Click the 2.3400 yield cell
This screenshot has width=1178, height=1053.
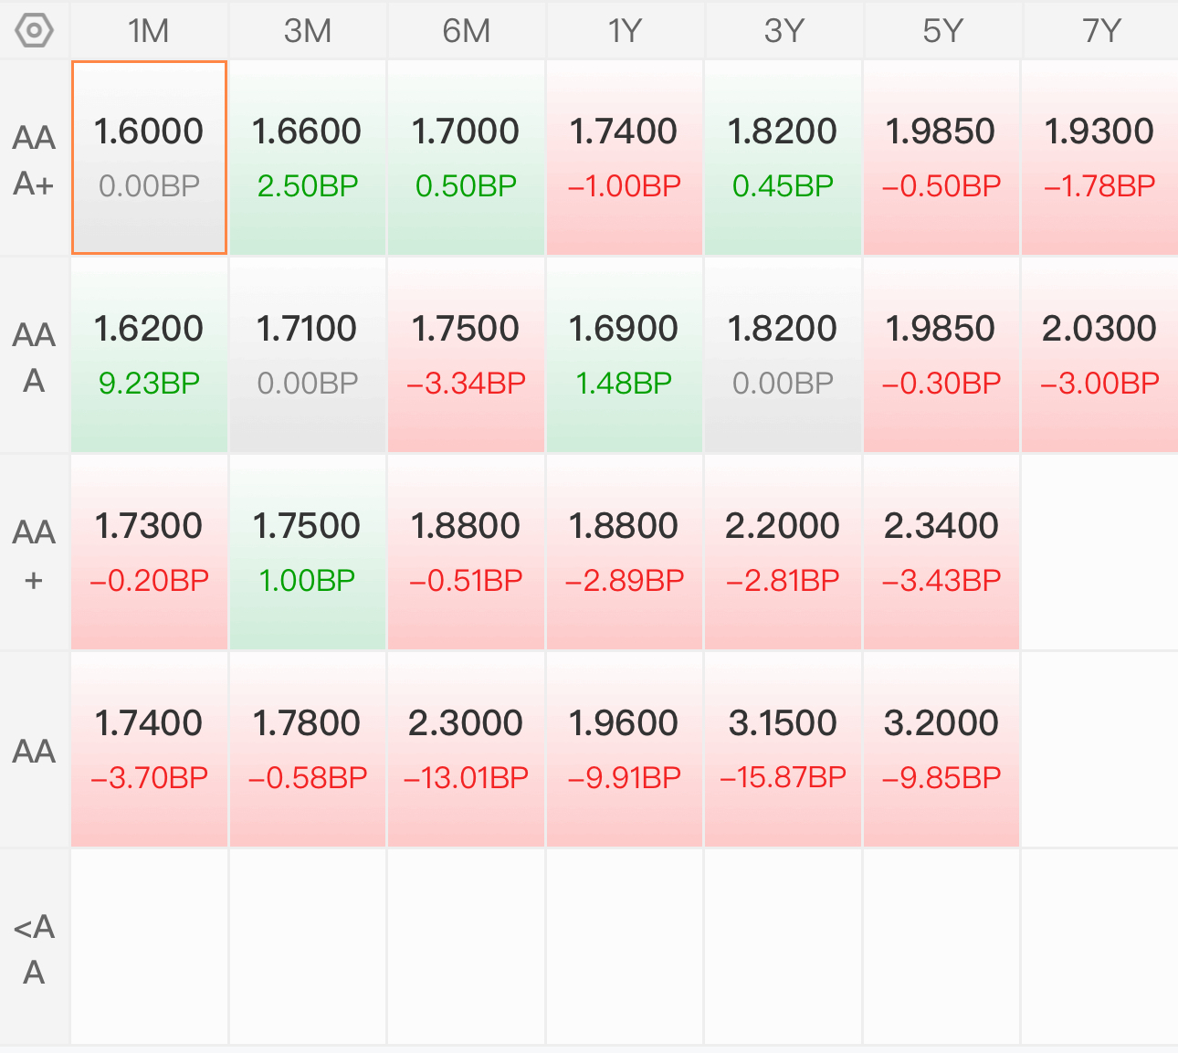click(941, 553)
